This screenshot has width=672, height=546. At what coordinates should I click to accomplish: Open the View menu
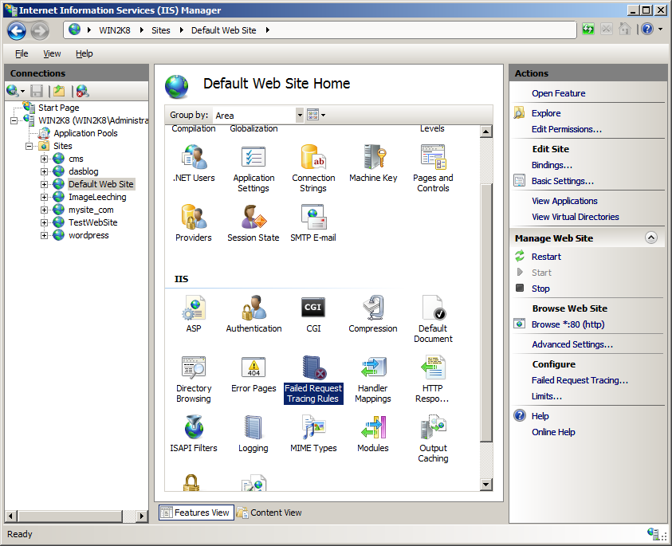coord(52,53)
